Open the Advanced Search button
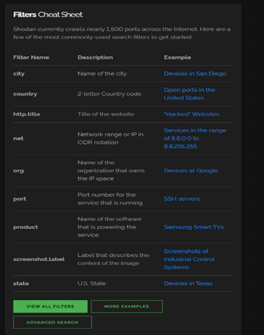Viewport: 264px width, 335px height. pyautogui.click(x=52, y=323)
